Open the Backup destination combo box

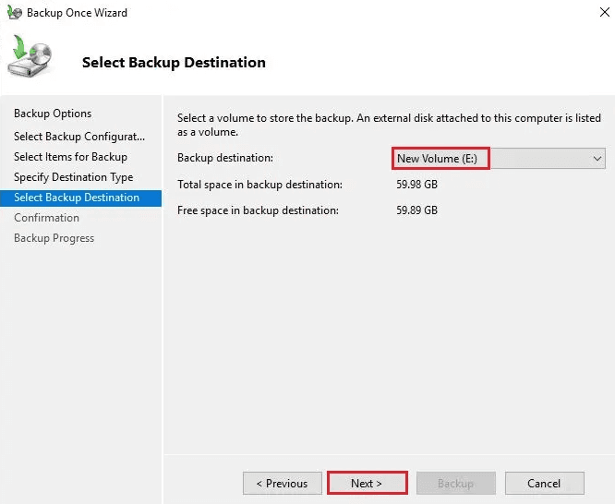(499, 159)
